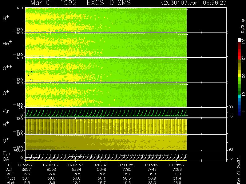Click the UT value '0707:41'
Image resolution: width=246 pixels, height=184 pixels.
[101, 165]
